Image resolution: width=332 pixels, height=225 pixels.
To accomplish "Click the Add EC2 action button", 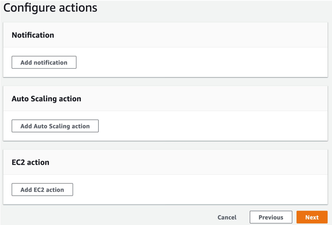I will 42,189.
